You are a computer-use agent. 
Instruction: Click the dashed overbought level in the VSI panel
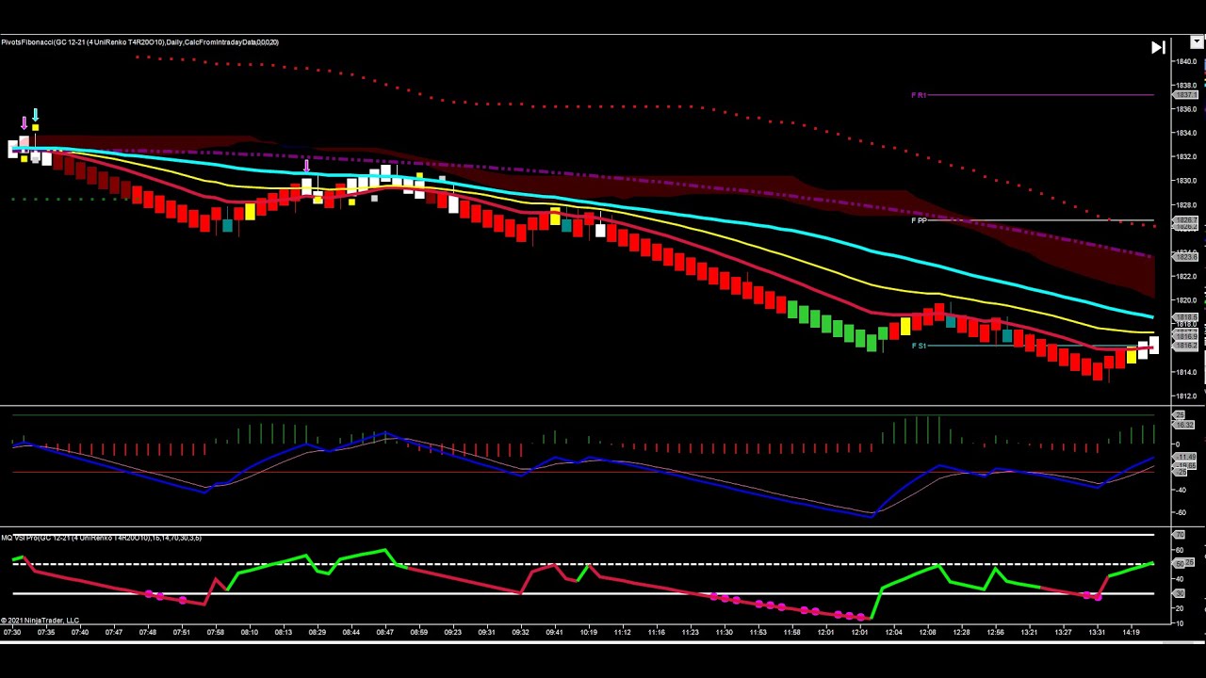(660, 563)
